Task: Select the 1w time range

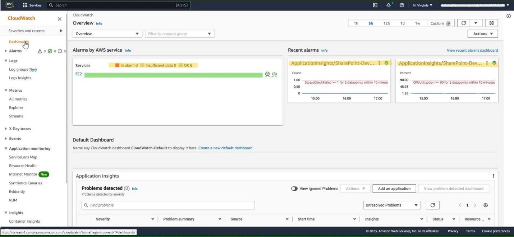Action: point(417,23)
